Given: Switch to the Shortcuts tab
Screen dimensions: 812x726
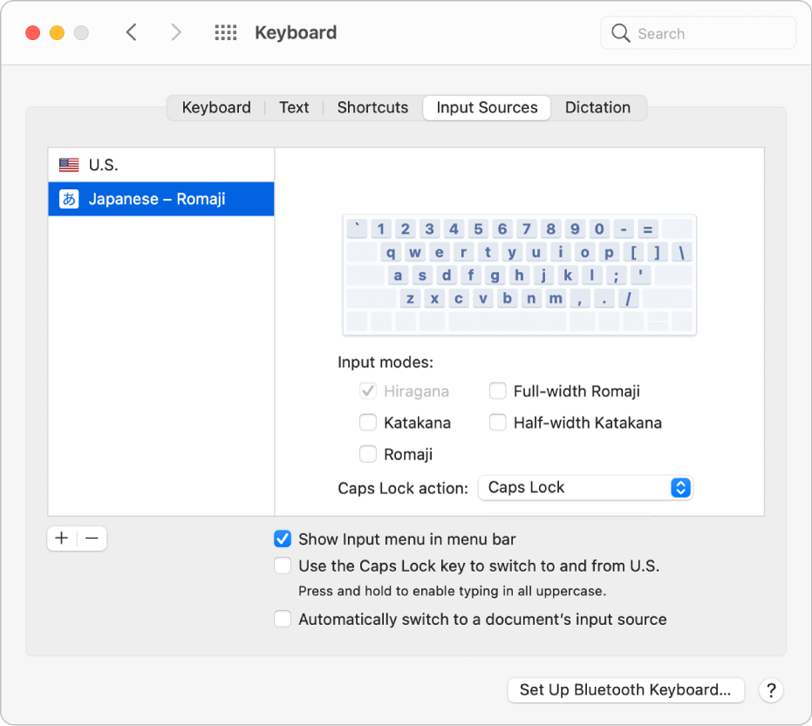Looking at the screenshot, I should pyautogui.click(x=372, y=107).
